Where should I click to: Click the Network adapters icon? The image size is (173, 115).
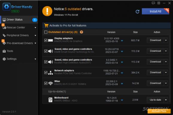(x=51, y=73)
